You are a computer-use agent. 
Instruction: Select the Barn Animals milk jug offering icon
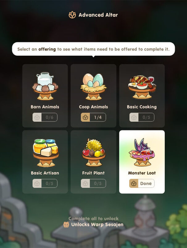45,86
